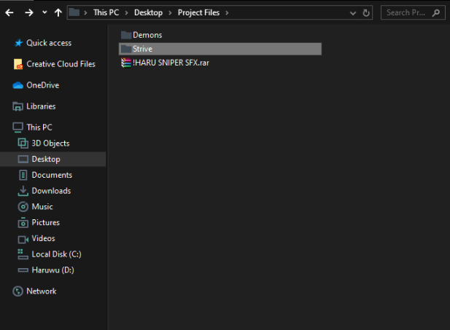450x330 pixels.
Task: Expand the address bar history dropdown
Action: 352,12
